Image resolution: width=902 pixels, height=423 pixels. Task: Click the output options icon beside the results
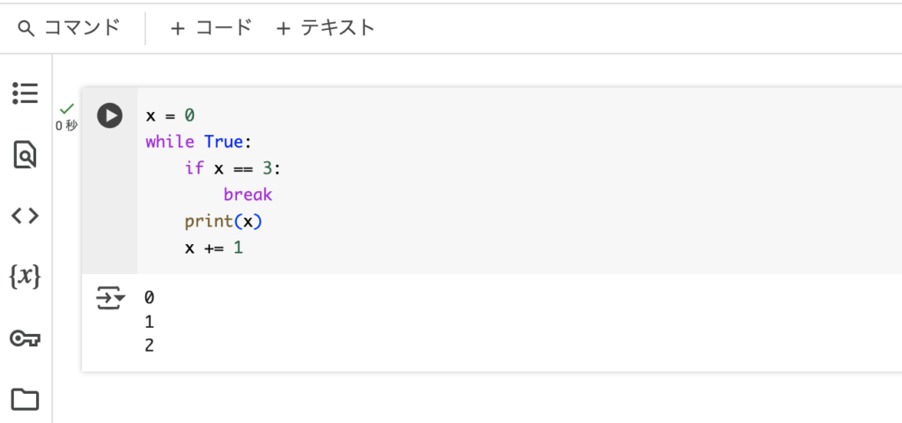pos(110,298)
